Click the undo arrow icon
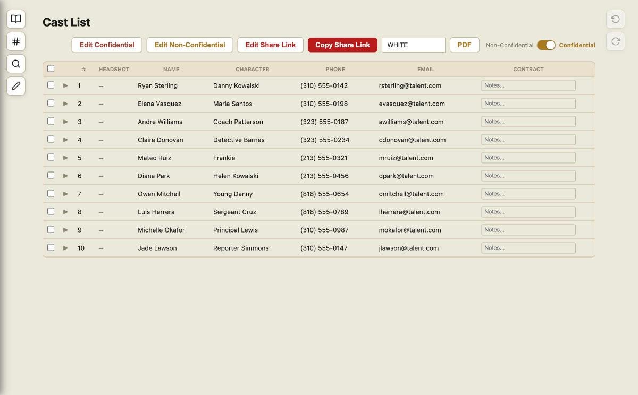The image size is (638, 395). (x=616, y=19)
